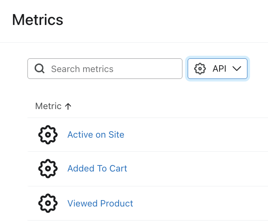The width and height of the screenshot is (268, 223).
Task: Click the Search metrics placeholder text
Action: tap(82, 69)
